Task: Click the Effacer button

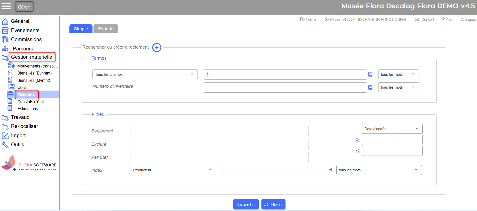Action: 273,204
